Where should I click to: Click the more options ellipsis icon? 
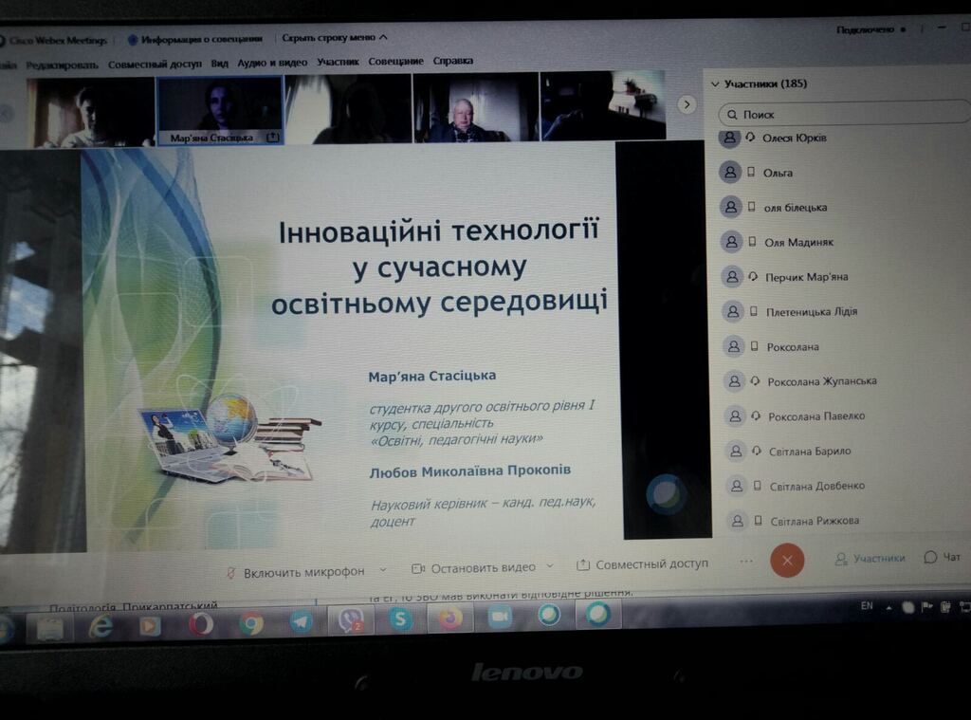pyautogui.click(x=746, y=561)
